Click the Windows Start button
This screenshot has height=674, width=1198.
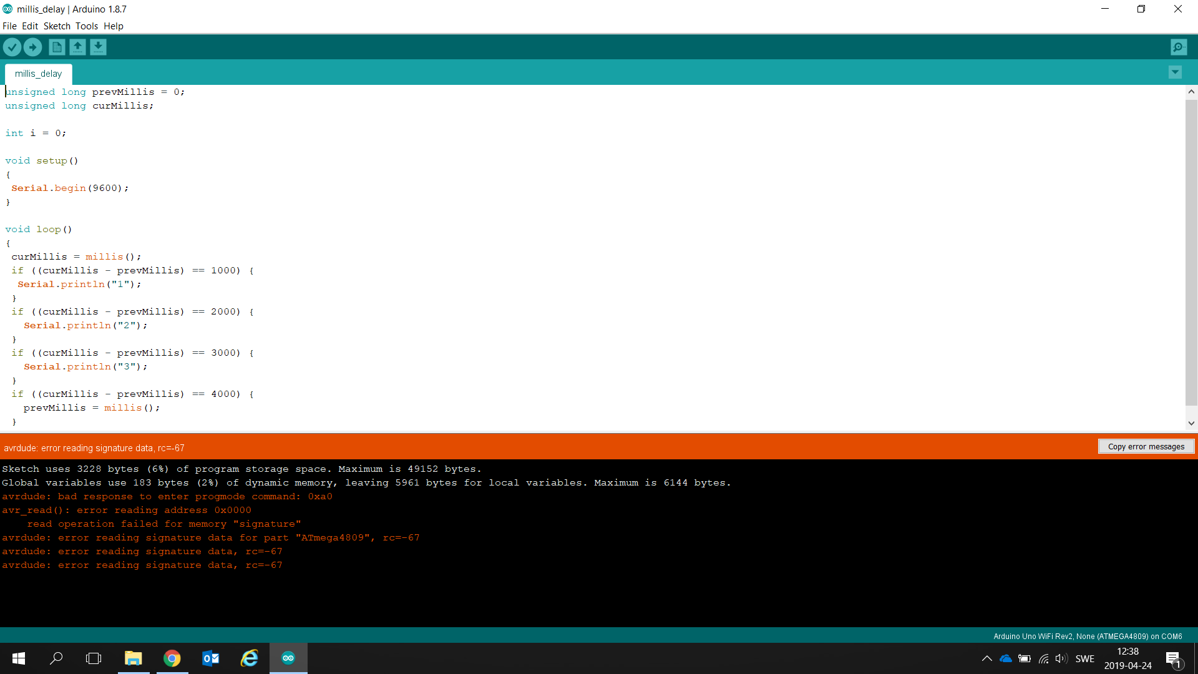click(x=18, y=658)
